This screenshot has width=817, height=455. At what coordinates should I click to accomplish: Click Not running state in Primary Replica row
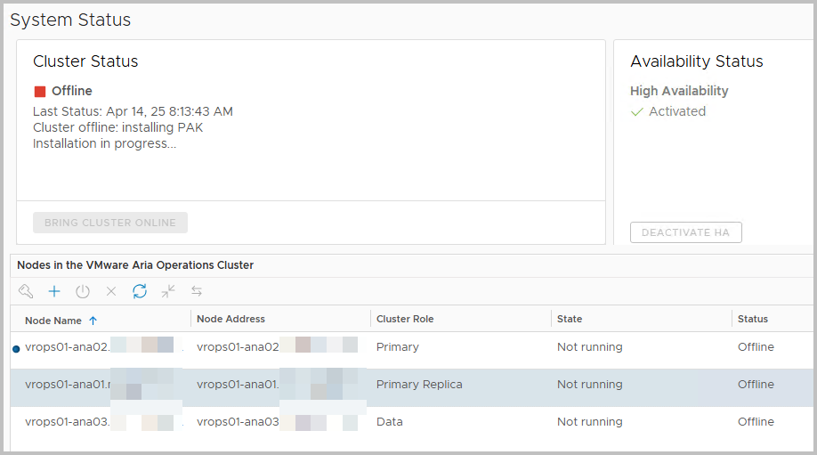589,385
